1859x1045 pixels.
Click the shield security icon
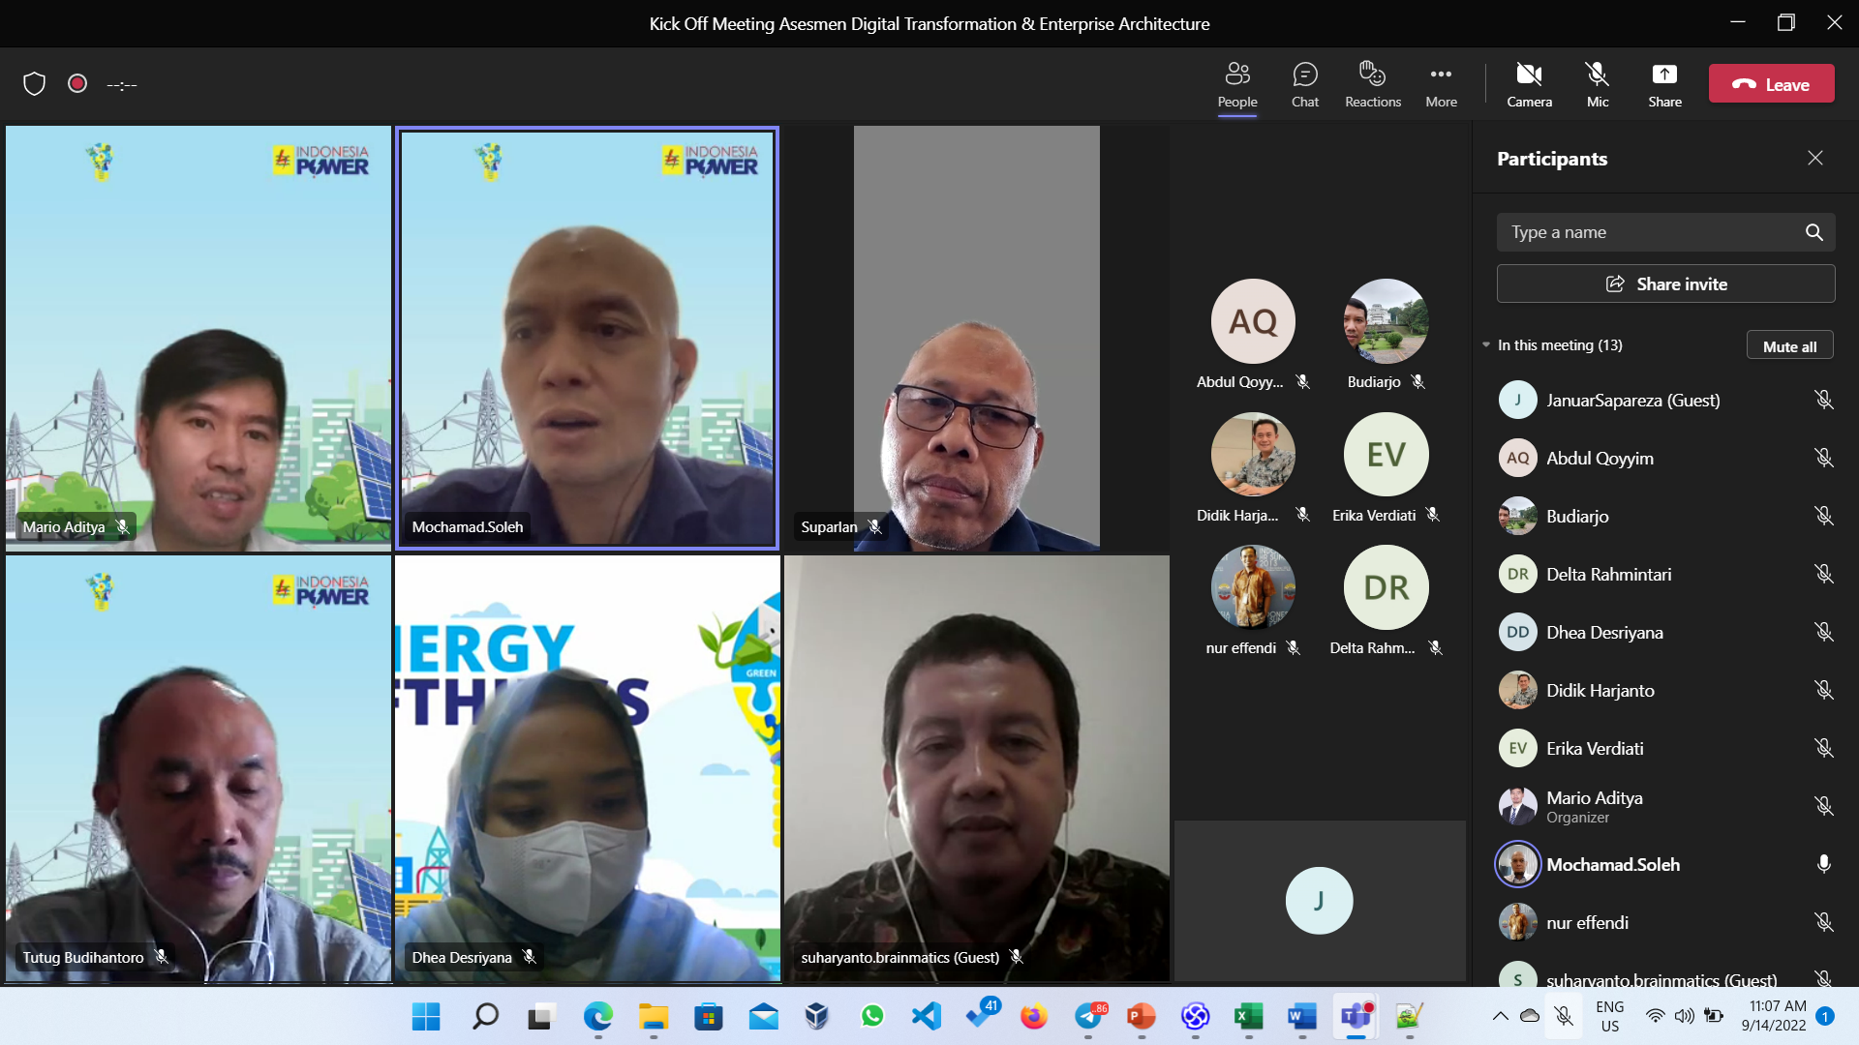coord(35,84)
